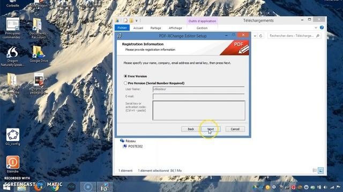Click Google Drive tray icon
This screenshot has height=192, width=343.
click(x=255, y=187)
